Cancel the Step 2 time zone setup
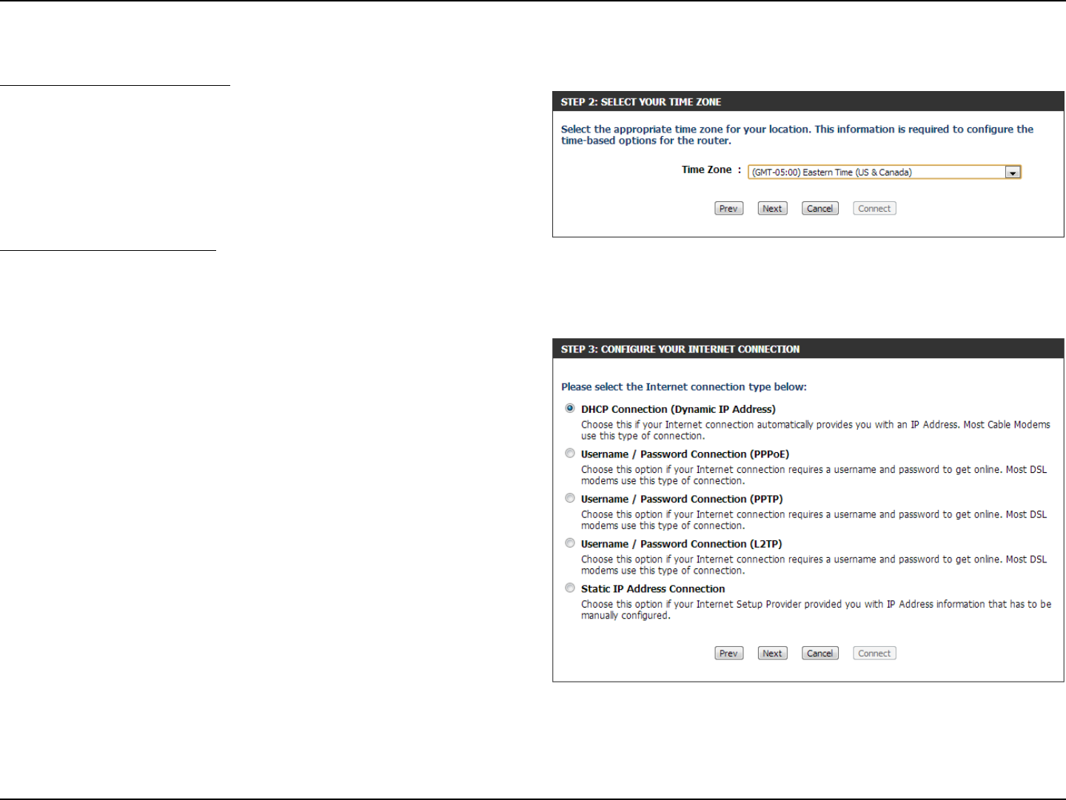1066x800 pixels. (x=819, y=209)
